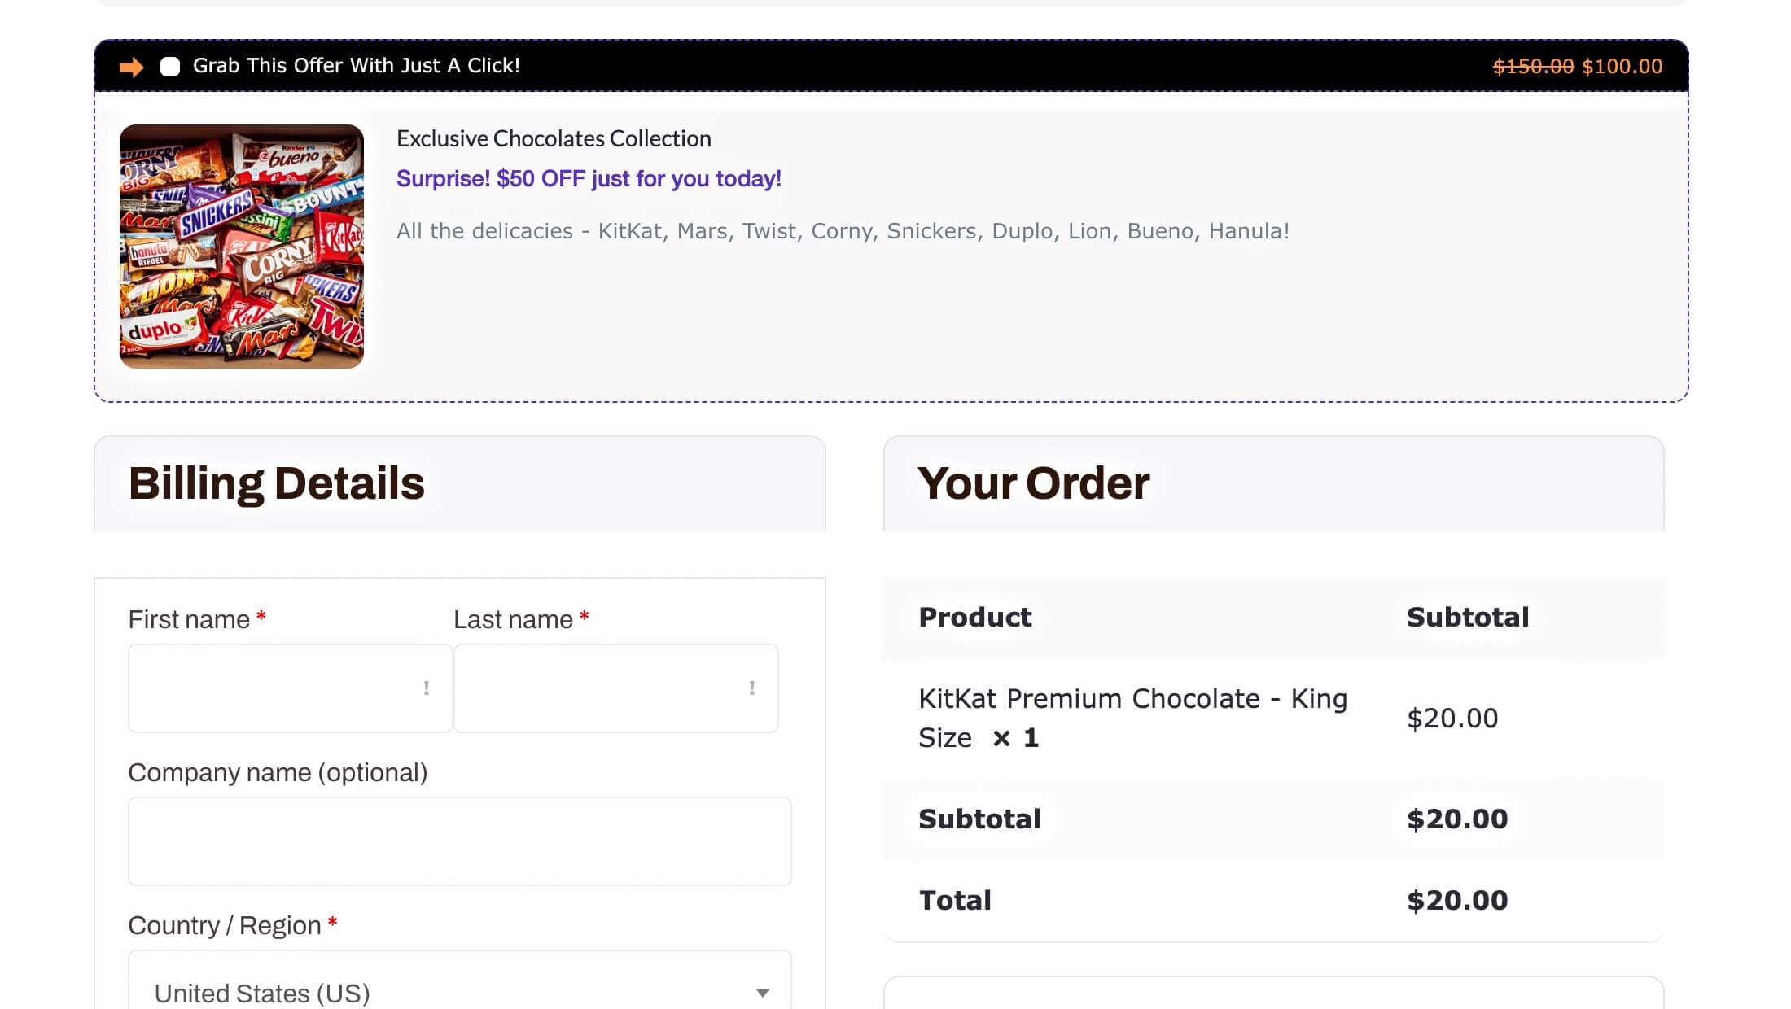Click the Your Order heading
The width and height of the screenshot is (1791, 1009).
(1033, 483)
